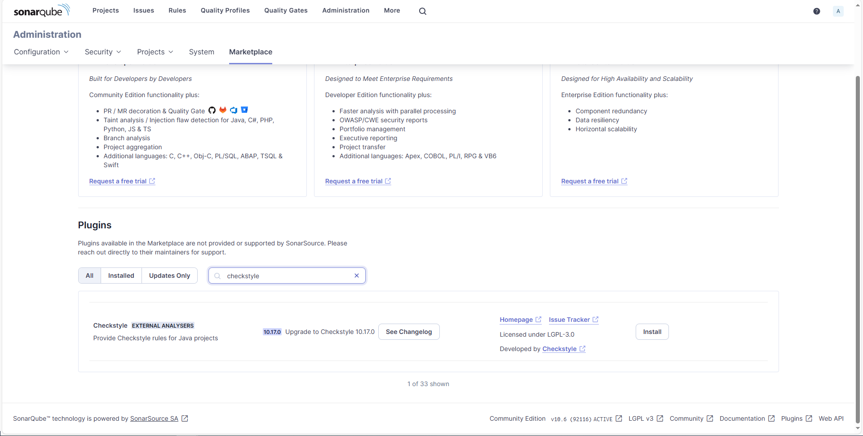The image size is (863, 436).
Task: Select the Updates Only filter
Action: click(x=170, y=276)
